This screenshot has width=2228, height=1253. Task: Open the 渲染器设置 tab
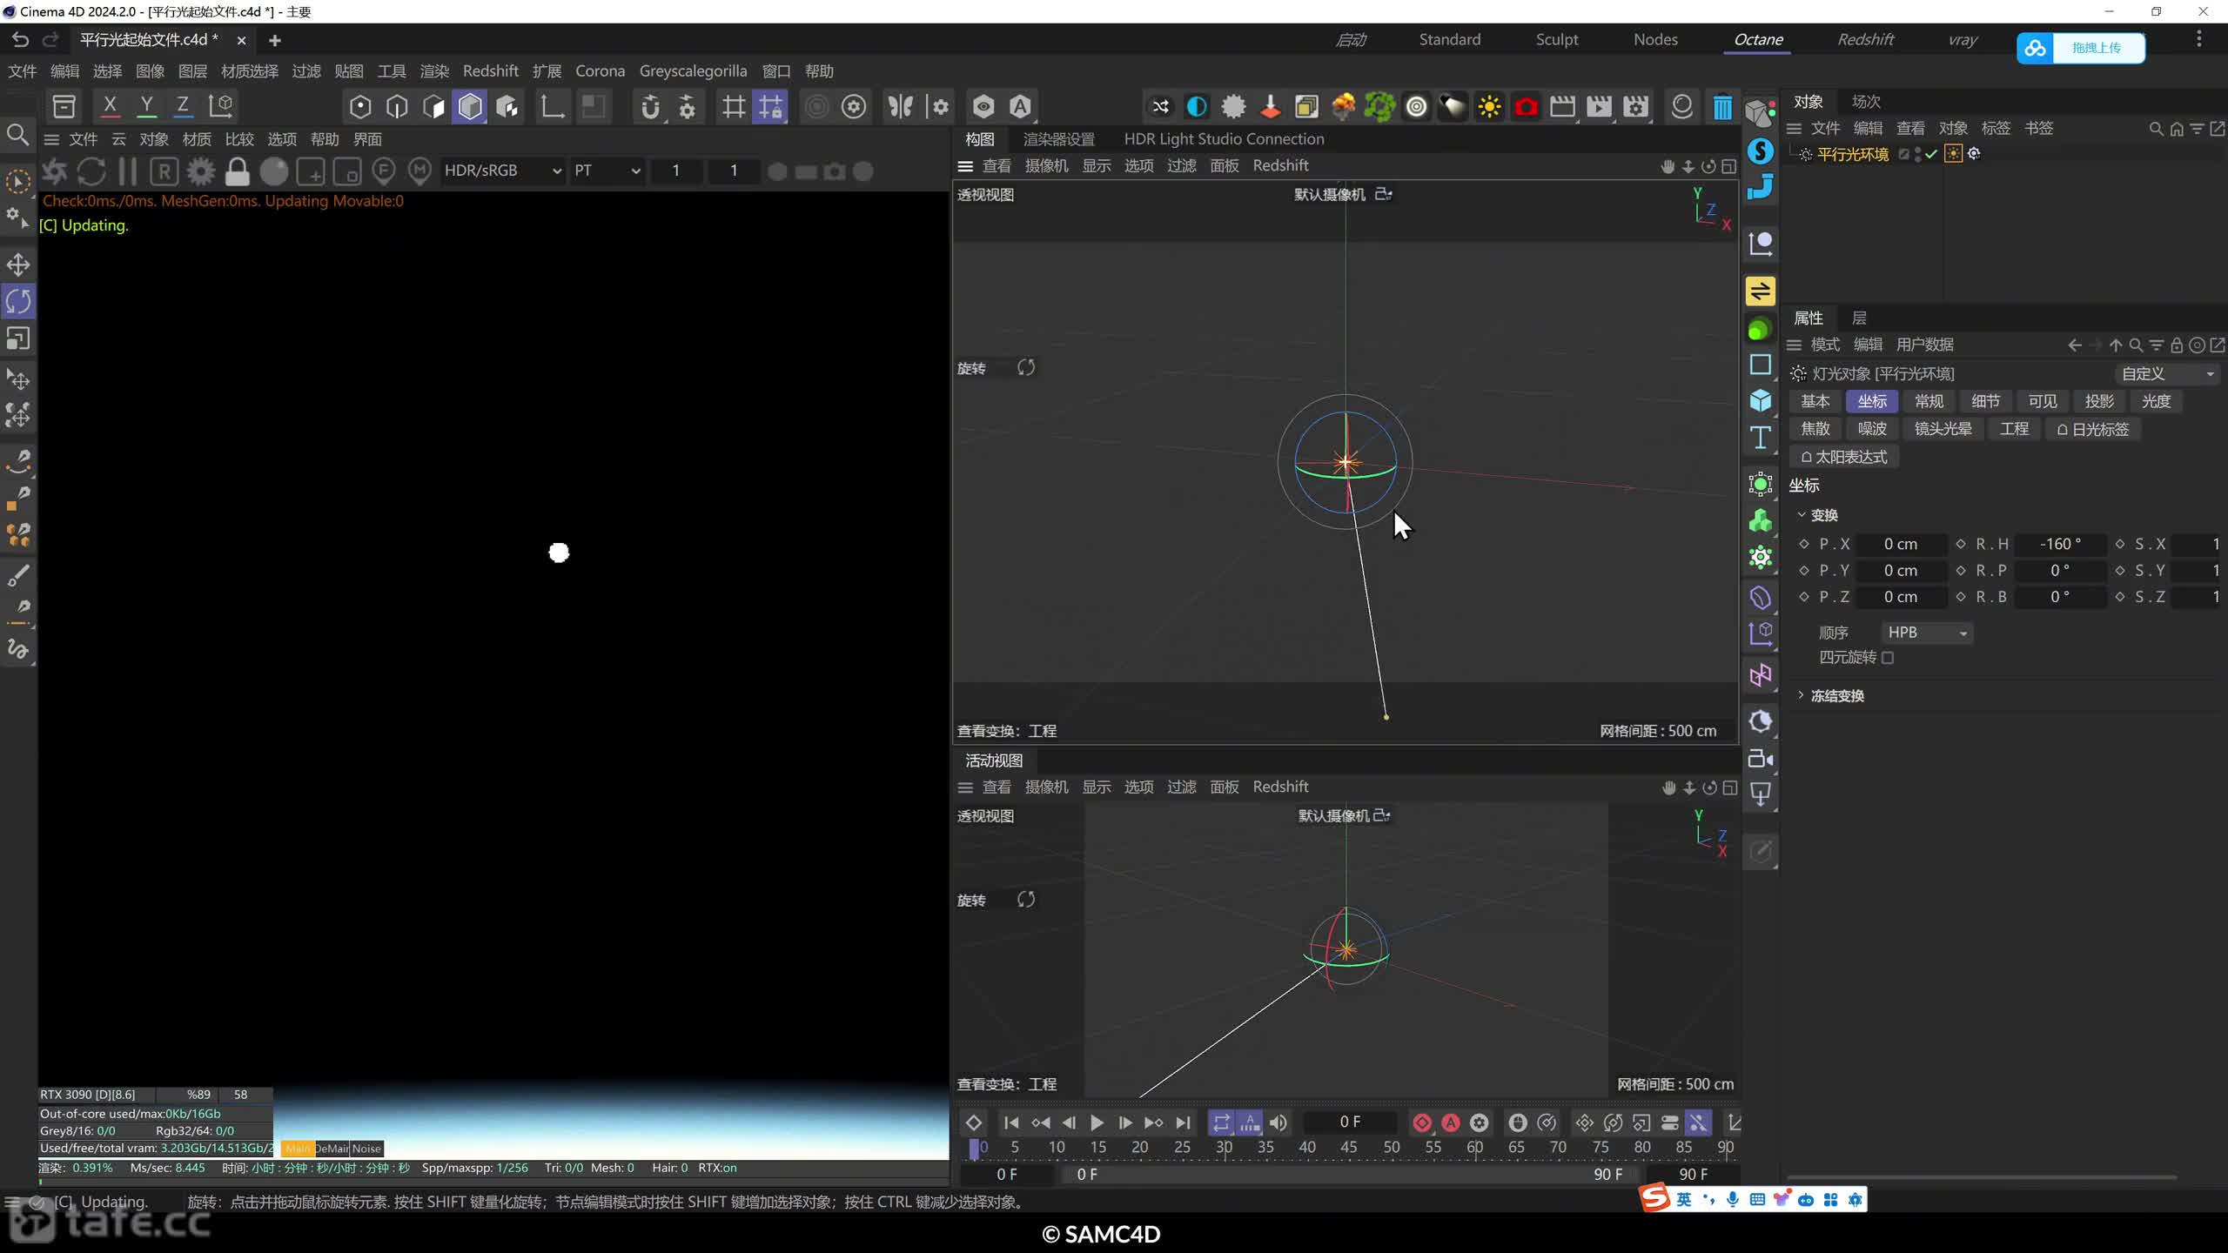[1058, 139]
